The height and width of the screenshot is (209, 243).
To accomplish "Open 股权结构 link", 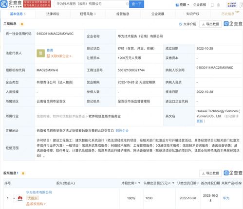I will (x=36, y=204).
